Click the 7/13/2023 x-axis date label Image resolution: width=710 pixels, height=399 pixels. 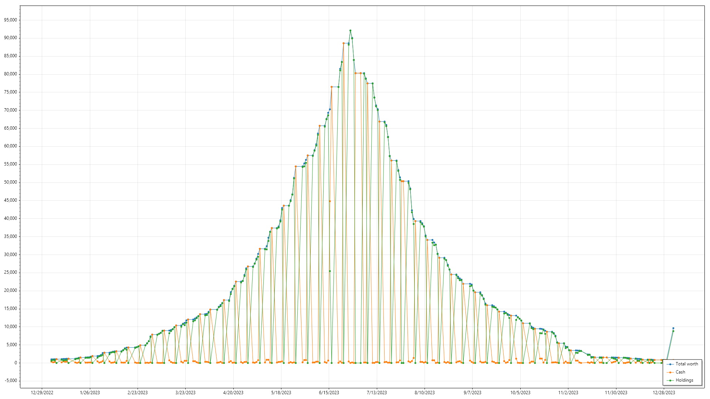[x=376, y=393]
